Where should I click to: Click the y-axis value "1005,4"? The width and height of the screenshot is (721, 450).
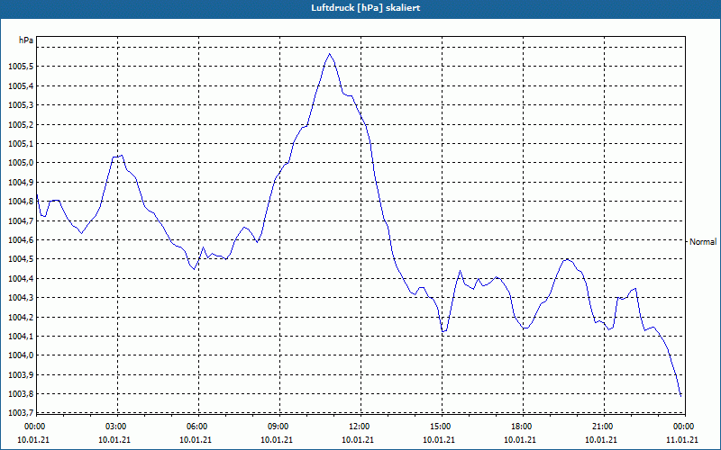(21, 85)
